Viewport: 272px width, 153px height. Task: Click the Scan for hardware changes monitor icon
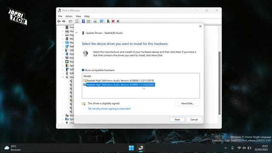102,21
